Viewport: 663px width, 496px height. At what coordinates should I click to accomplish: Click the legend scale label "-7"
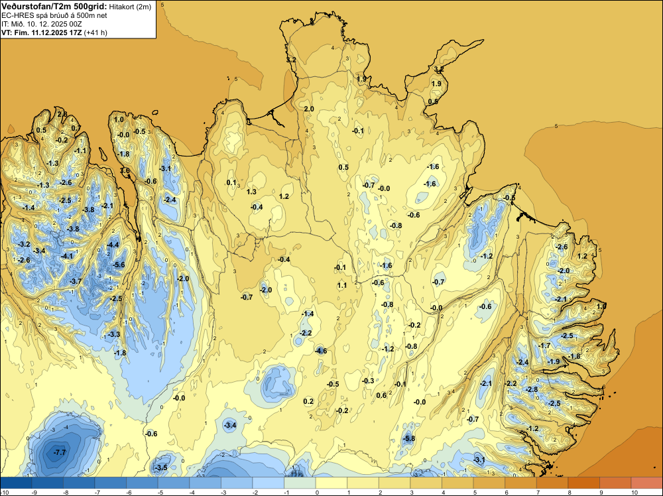tap(97, 492)
